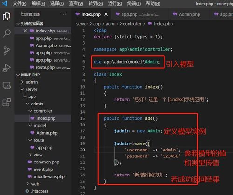The image size is (233, 195).
Task: Click PHP icon beside middleware.php
Action: click(30, 176)
